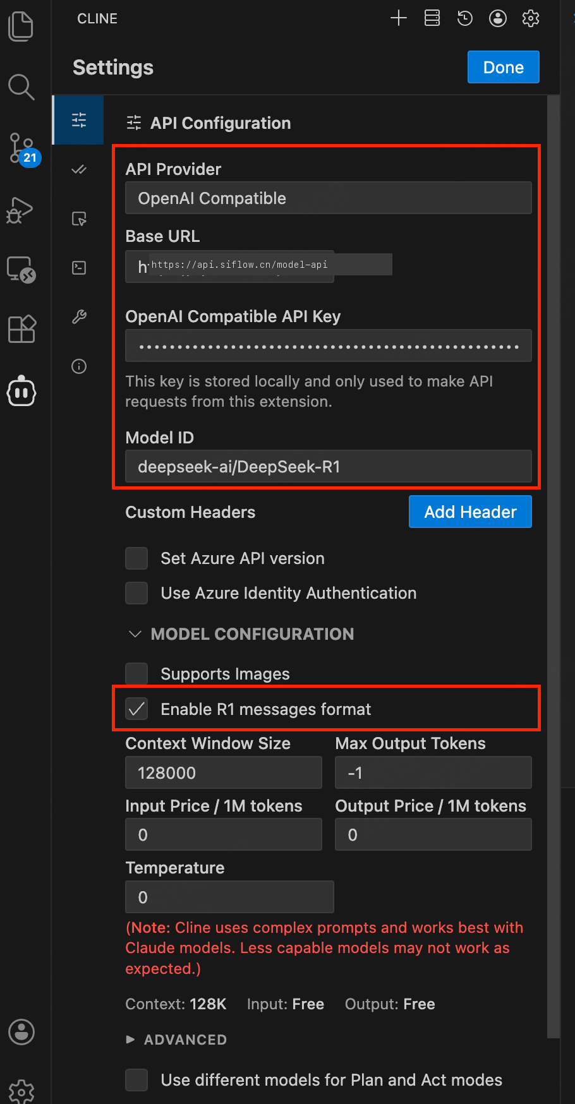Viewport: 575px width, 1104px height.
Task: Open the API Provider dropdown
Action: click(x=329, y=198)
